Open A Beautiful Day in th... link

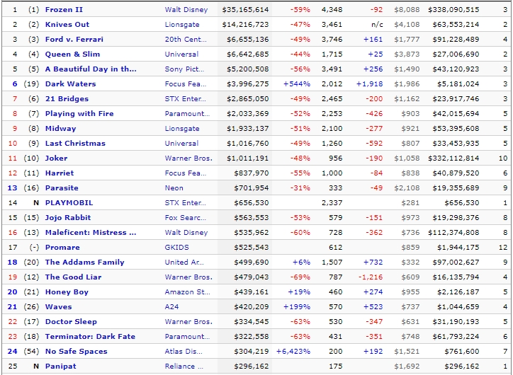click(91, 69)
